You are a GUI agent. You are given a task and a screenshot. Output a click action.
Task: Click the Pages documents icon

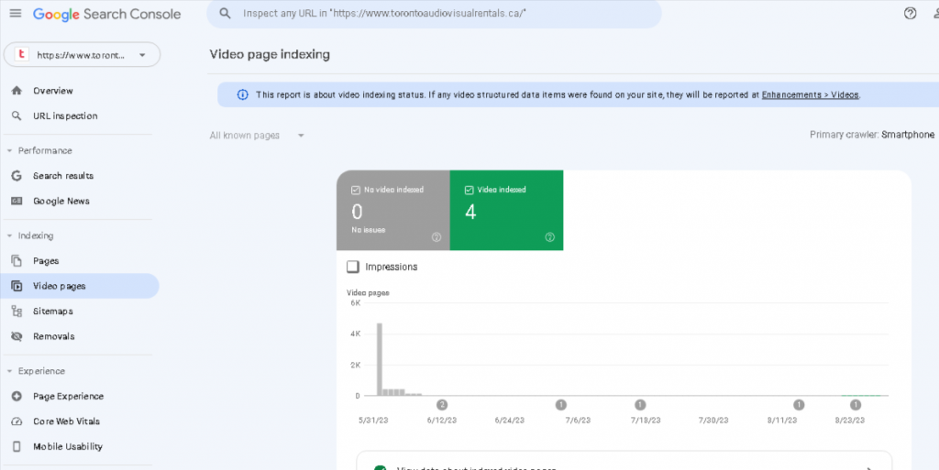[x=17, y=261]
